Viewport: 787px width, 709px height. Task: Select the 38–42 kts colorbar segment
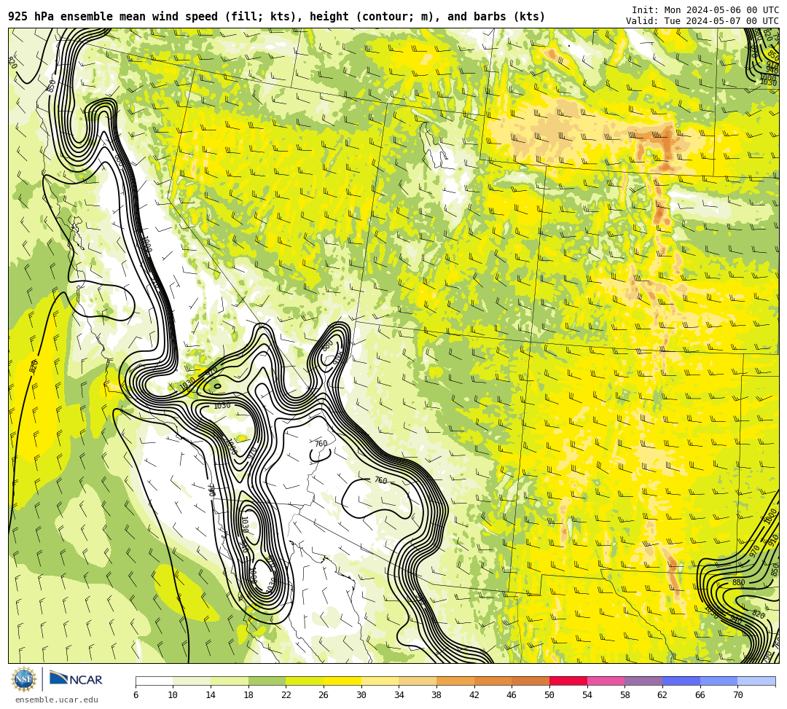[x=455, y=681]
